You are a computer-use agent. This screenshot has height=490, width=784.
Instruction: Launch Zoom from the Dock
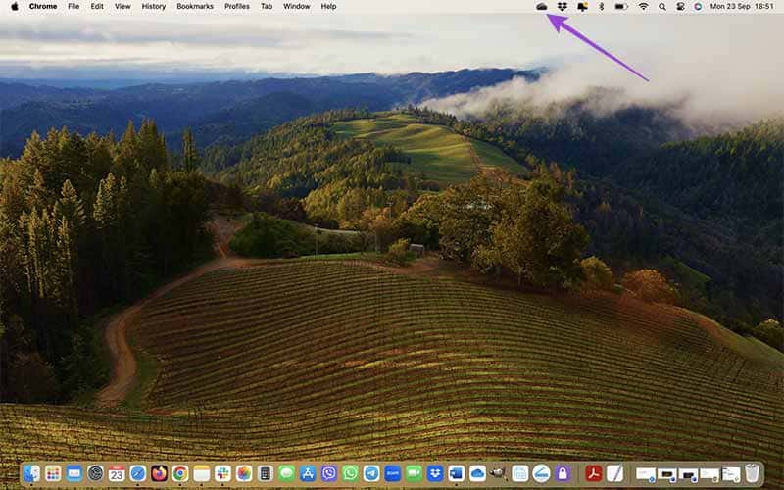click(x=393, y=473)
